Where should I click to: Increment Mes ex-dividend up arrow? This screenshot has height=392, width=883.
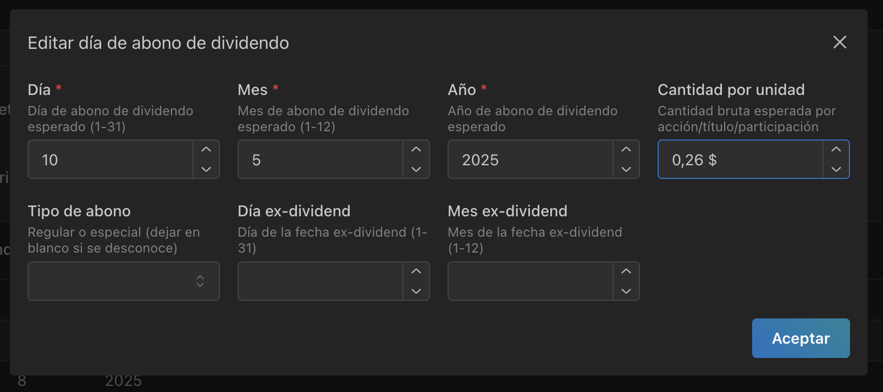click(x=626, y=271)
